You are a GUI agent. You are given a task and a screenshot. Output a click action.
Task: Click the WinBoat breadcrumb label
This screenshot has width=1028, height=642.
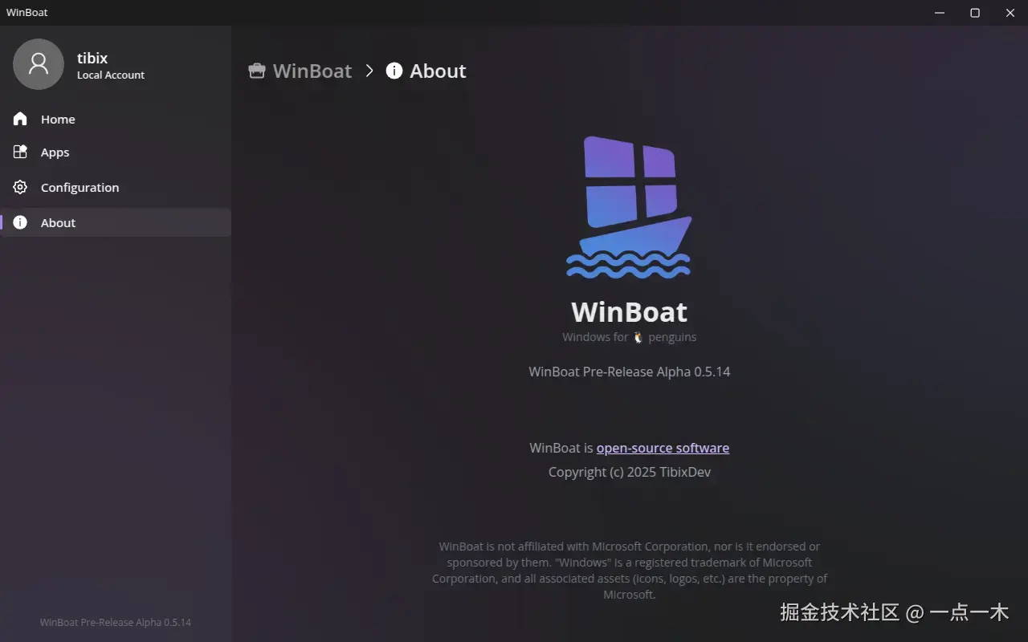pyautogui.click(x=312, y=71)
